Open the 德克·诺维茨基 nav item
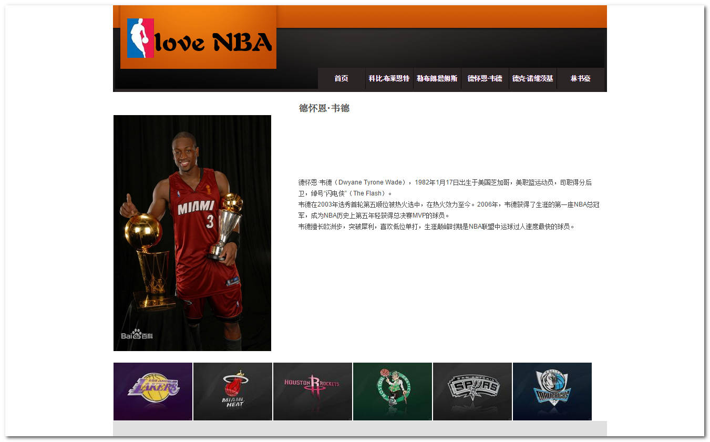710x442 pixels. (x=533, y=78)
